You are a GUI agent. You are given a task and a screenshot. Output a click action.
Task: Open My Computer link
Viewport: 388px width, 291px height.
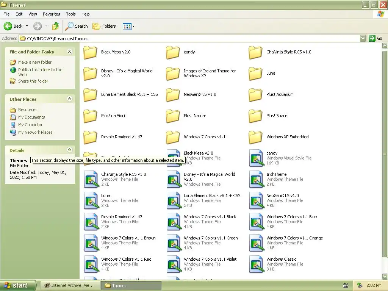click(30, 125)
